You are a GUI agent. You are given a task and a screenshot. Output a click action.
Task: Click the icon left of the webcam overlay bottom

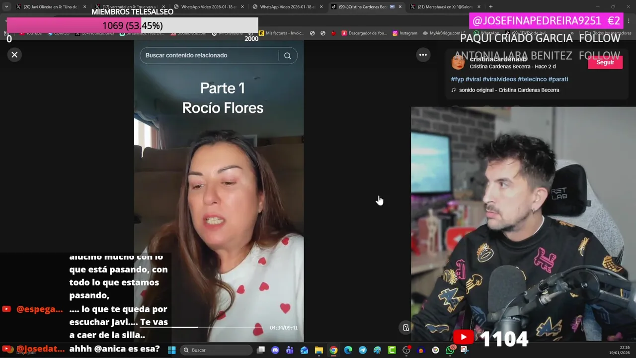click(406, 327)
